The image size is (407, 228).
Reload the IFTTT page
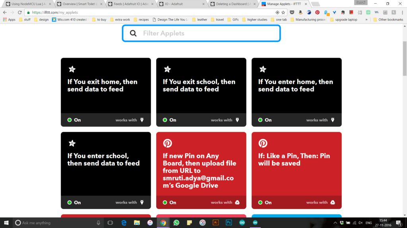20,12
